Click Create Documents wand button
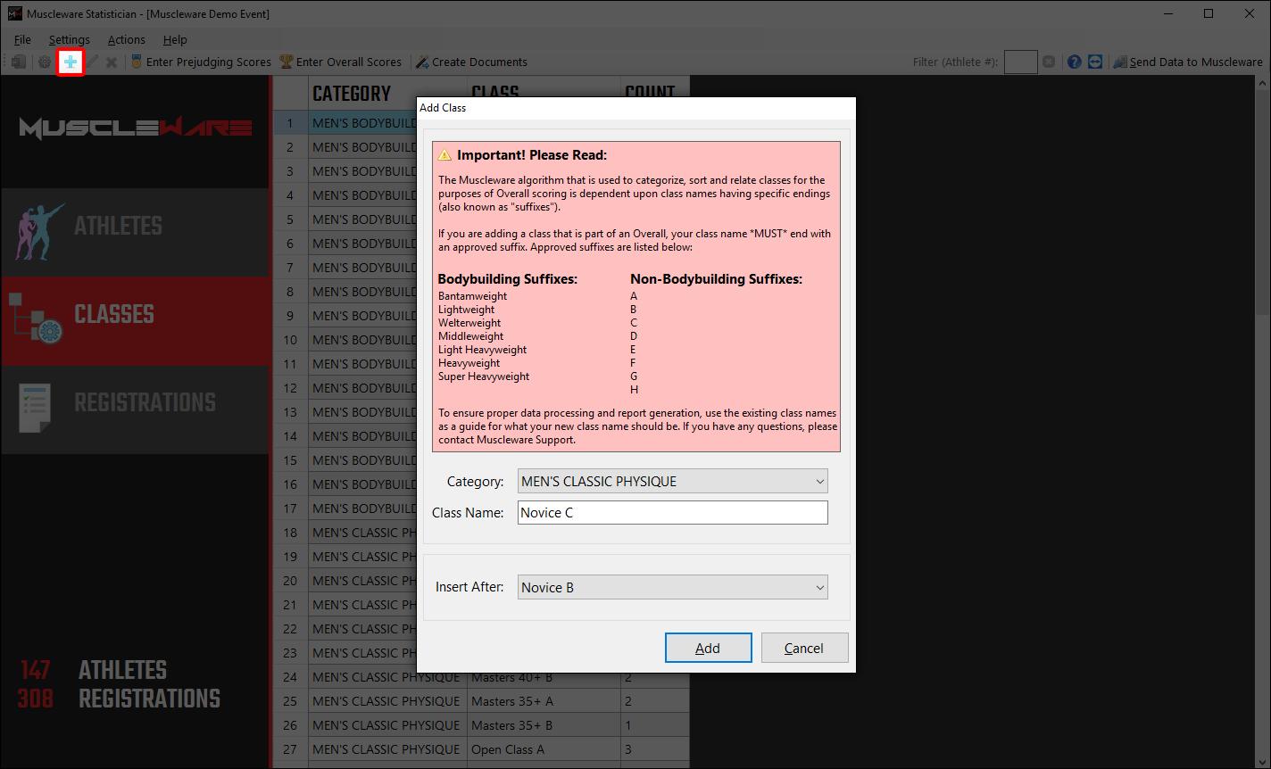This screenshot has width=1271, height=769. (472, 62)
